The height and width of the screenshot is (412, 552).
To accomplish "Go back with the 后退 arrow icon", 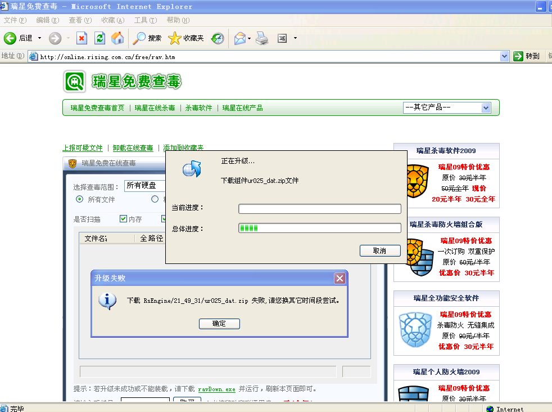I will 10,38.
